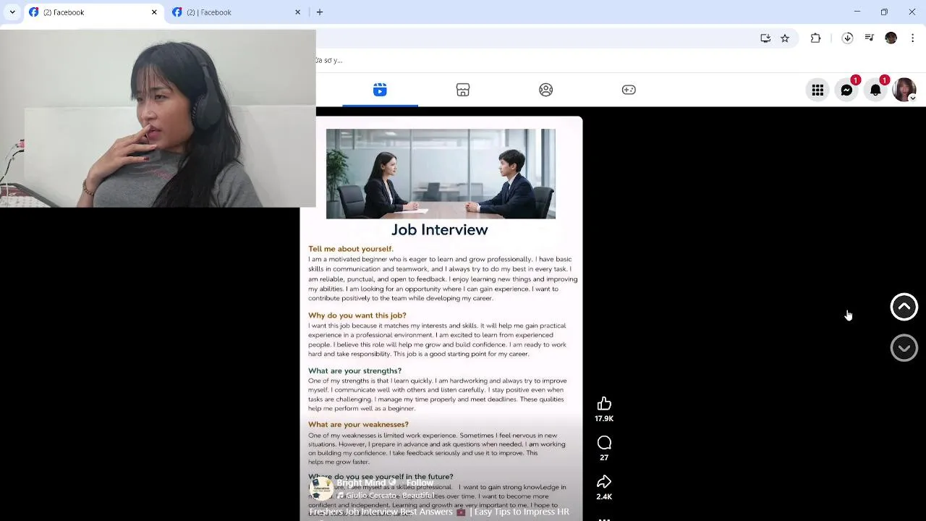The image size is (926, 521).
Task: Open the Chrome three-dot menu
Action: (912, 38)
